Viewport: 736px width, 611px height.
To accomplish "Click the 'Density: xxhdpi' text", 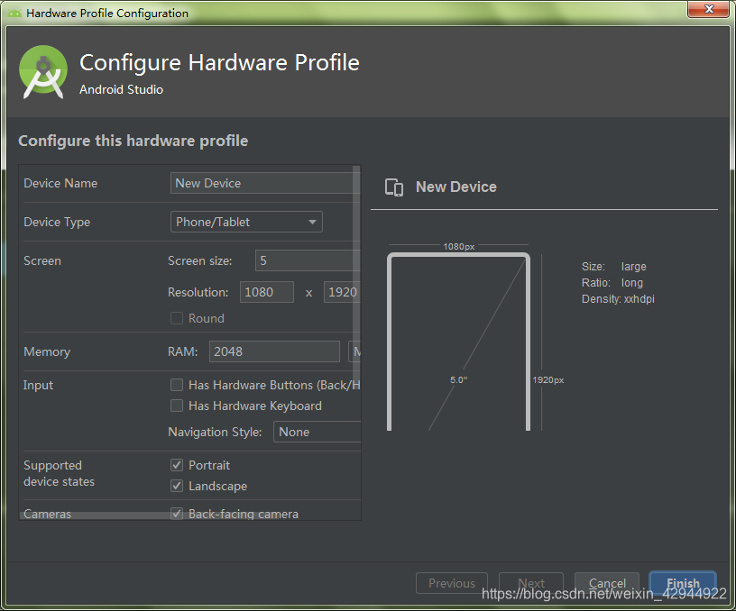I will (618, 299).
